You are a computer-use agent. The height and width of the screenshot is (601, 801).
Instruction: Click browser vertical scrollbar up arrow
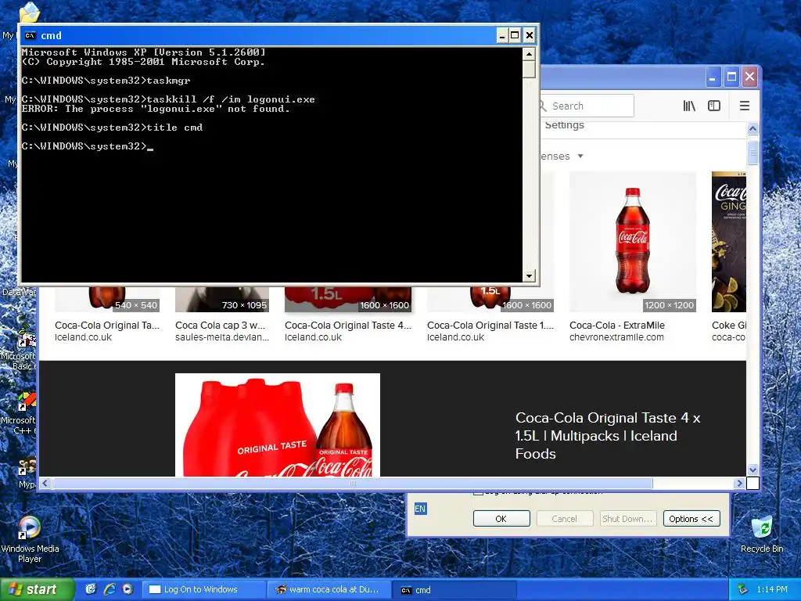click(x=753, y=129)
